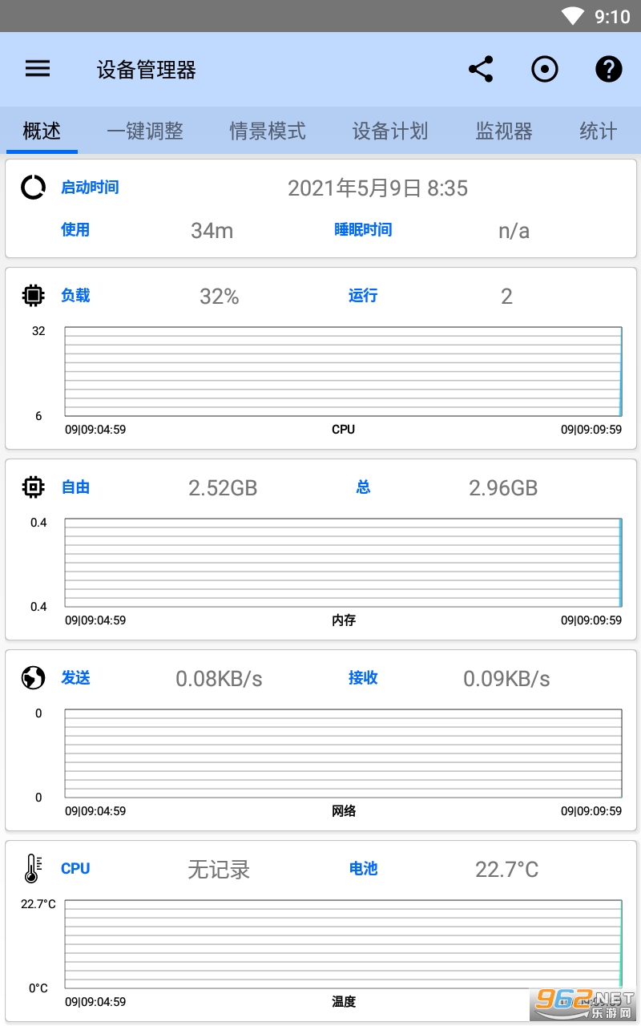Tap the circular record target icon
Image resolution: width=641 pixels, height=1026 pixels.
point(545,69)
